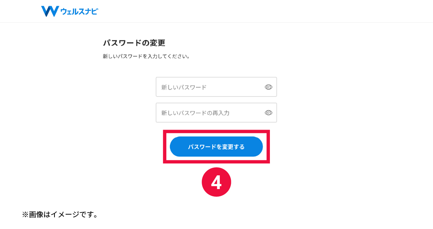
Task: Click the ※画像はイメージです footnote
Action: [x=60, y=215]
